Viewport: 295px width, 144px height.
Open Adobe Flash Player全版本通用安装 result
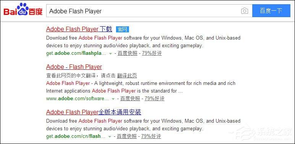(x=93, y=112)
